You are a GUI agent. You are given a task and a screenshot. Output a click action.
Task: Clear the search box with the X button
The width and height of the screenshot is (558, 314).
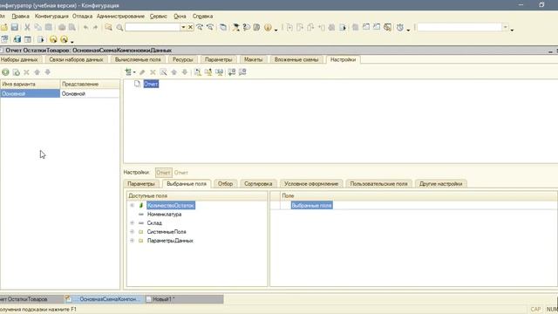[190, 27]
